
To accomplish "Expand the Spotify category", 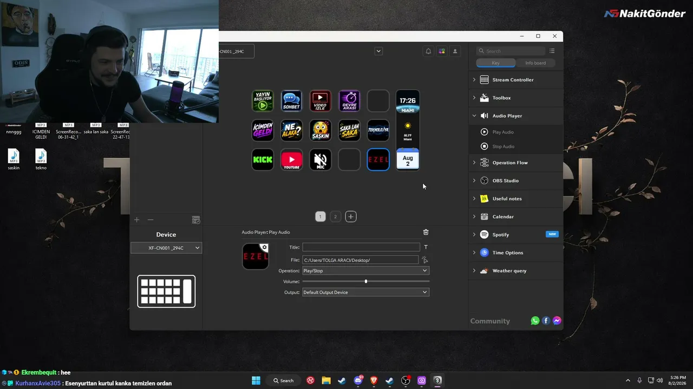I will [x=515, y=234].
